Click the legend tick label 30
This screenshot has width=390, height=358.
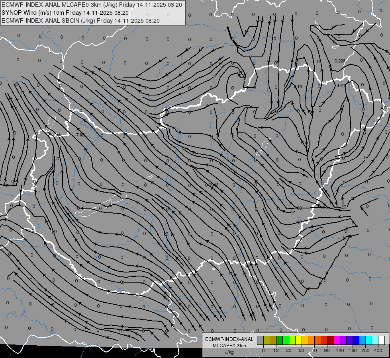point(289,350)
